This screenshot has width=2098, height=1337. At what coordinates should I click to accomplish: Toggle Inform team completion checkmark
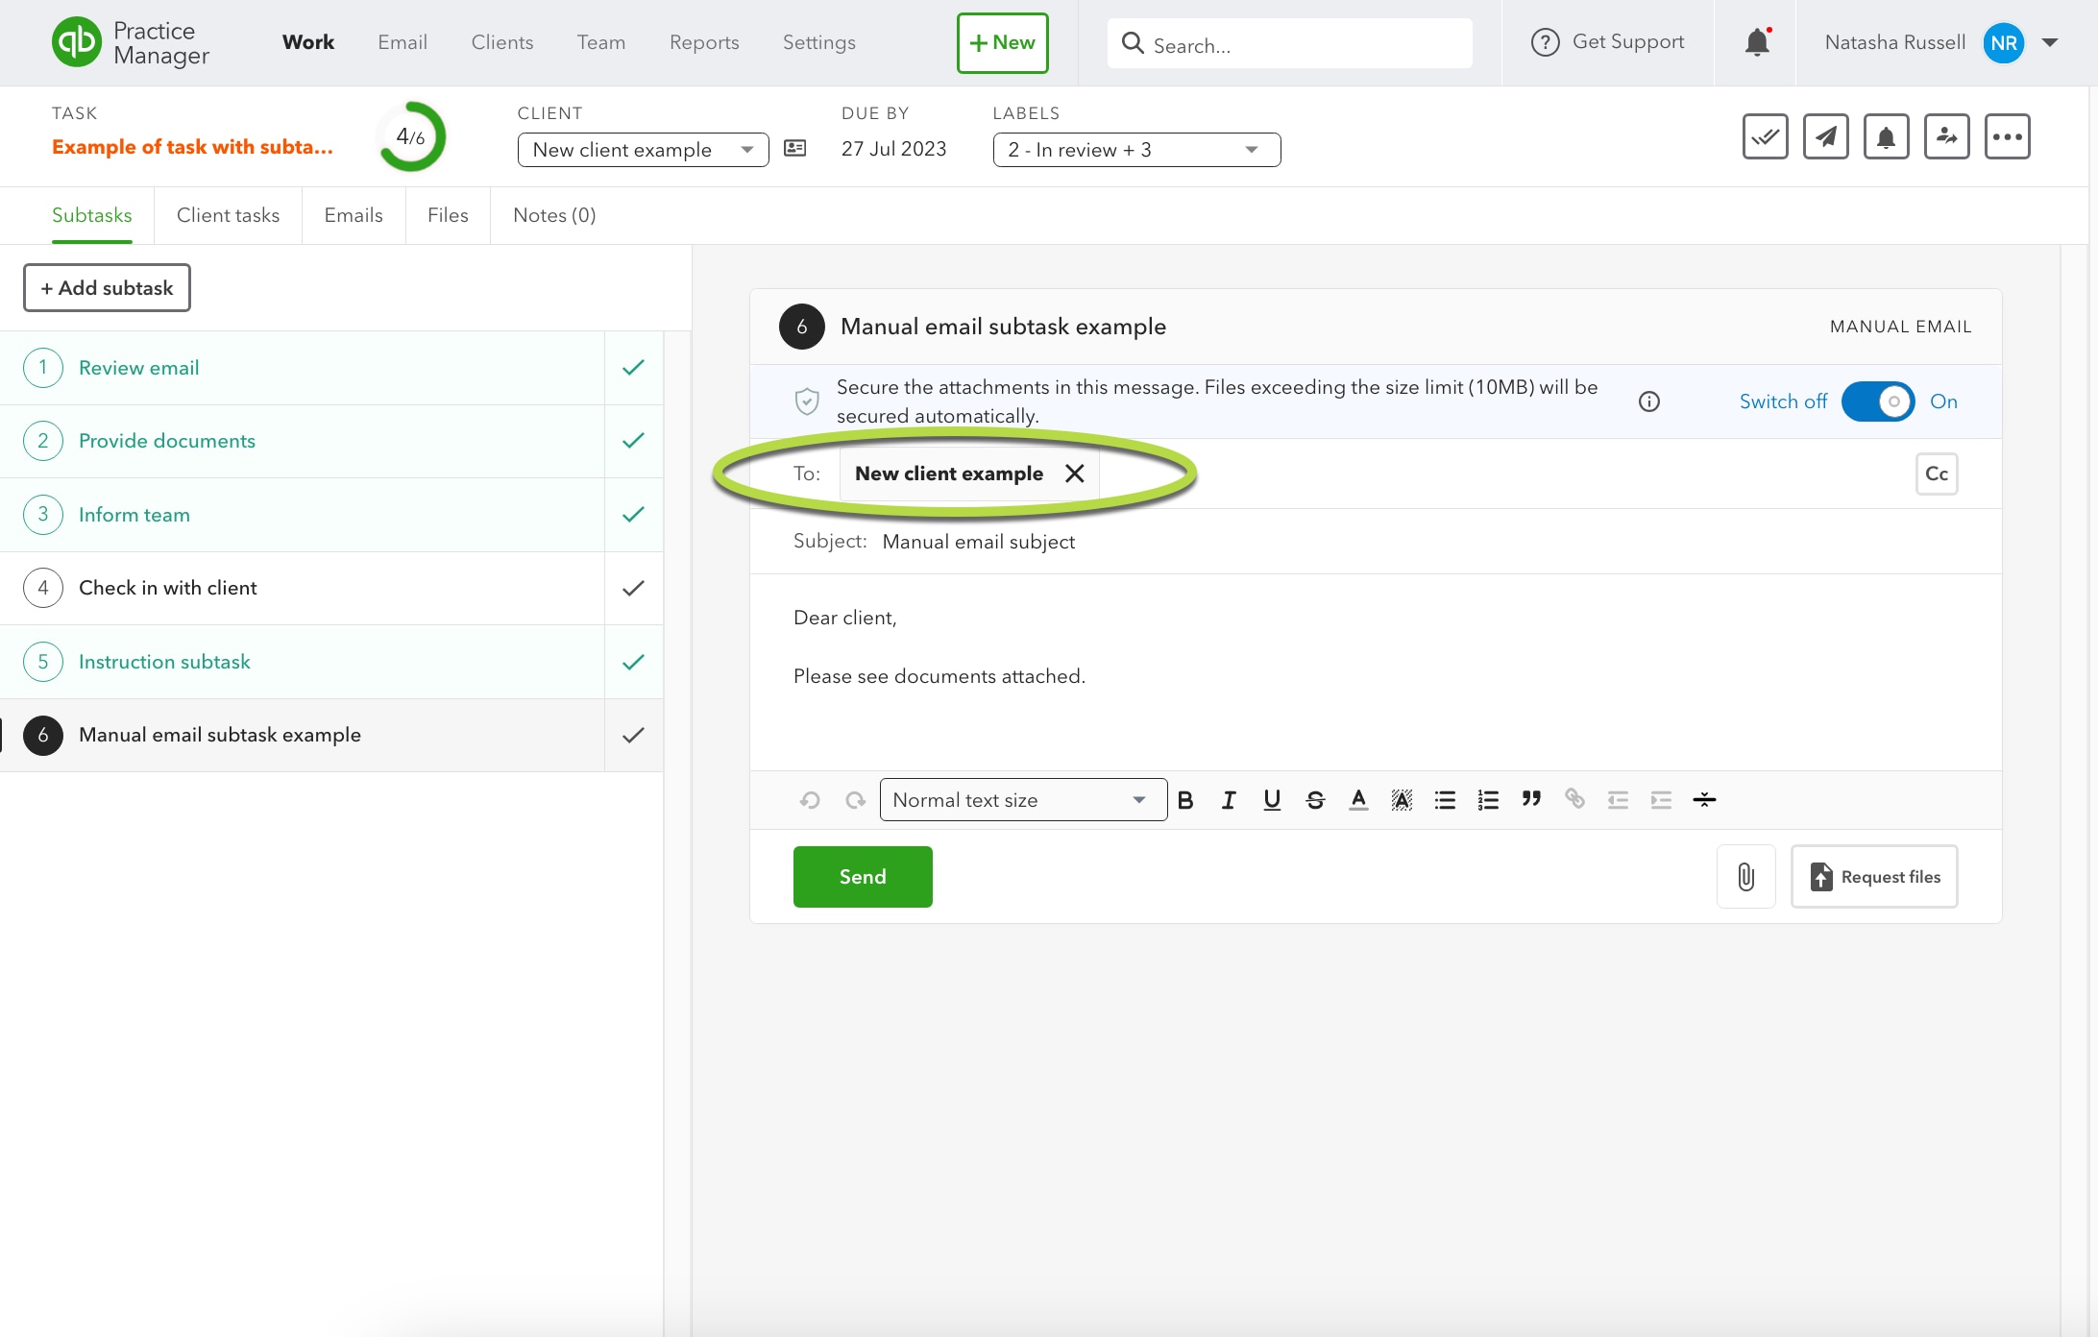pos(633,515)
